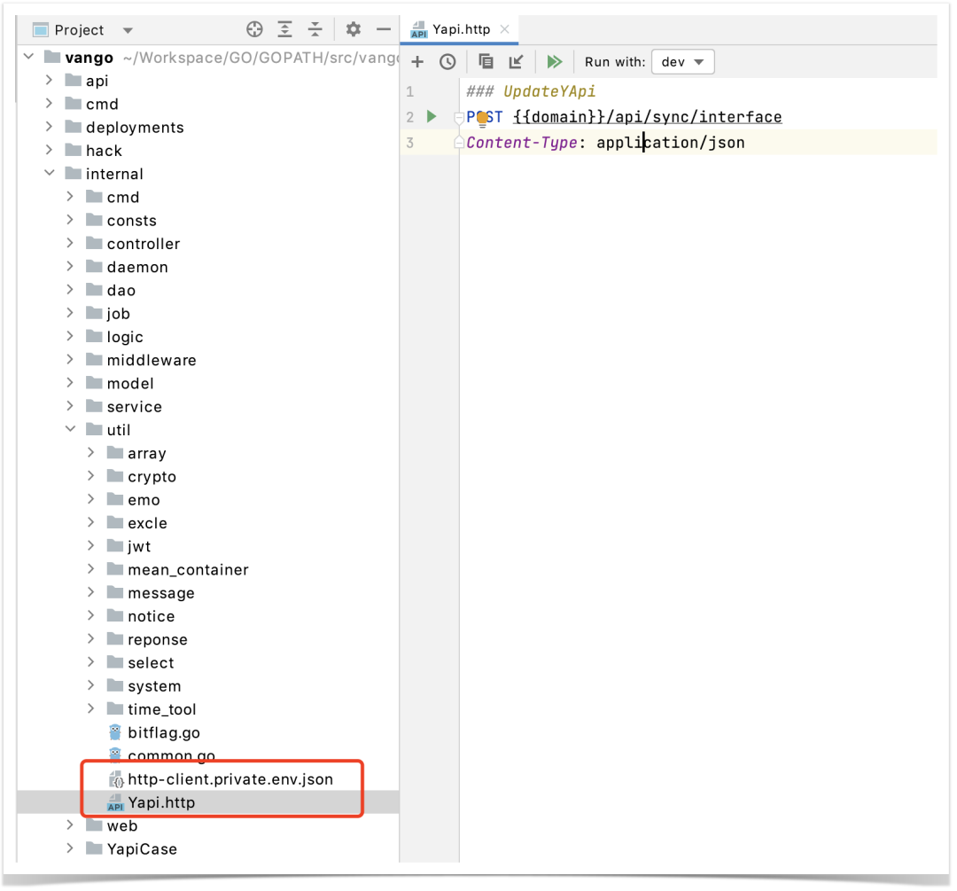
Task: Select the bitflag.go file
Action: point(164,732)
